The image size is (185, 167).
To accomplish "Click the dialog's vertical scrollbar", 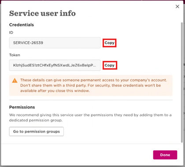I will click(x=182, y=82).
